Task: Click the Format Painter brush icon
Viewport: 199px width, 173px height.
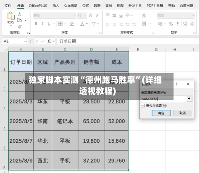Action: [20, 27]
